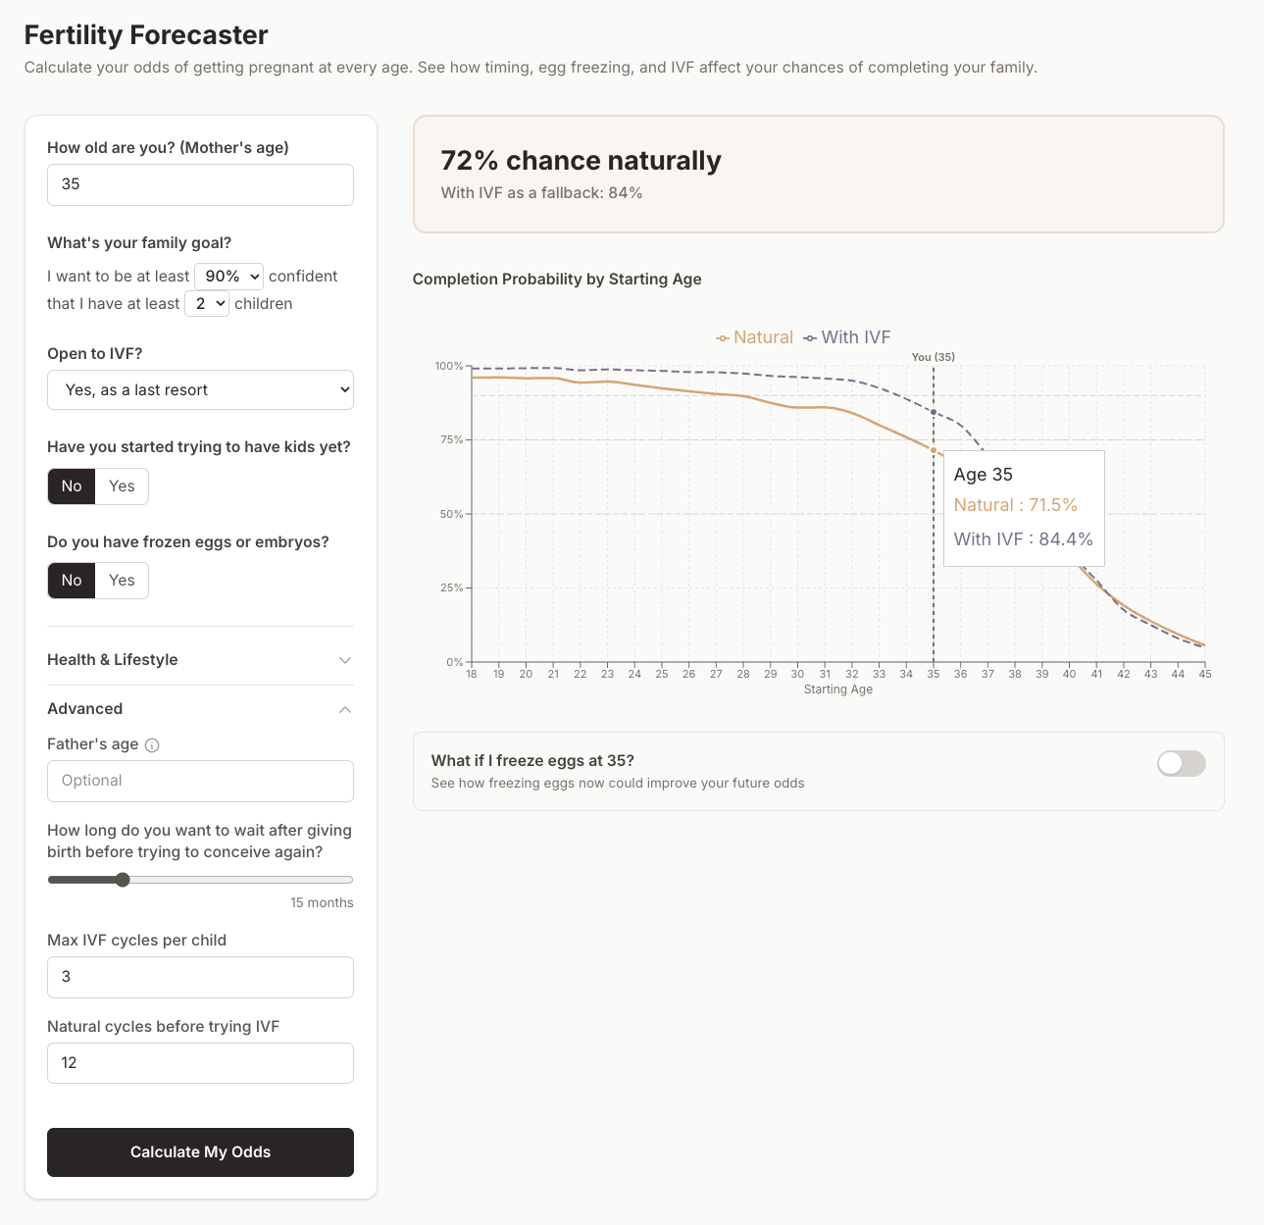Click the Natural legend marker above the chart
Viewport: 1264px width, 1225px height.
coord(722,337)
